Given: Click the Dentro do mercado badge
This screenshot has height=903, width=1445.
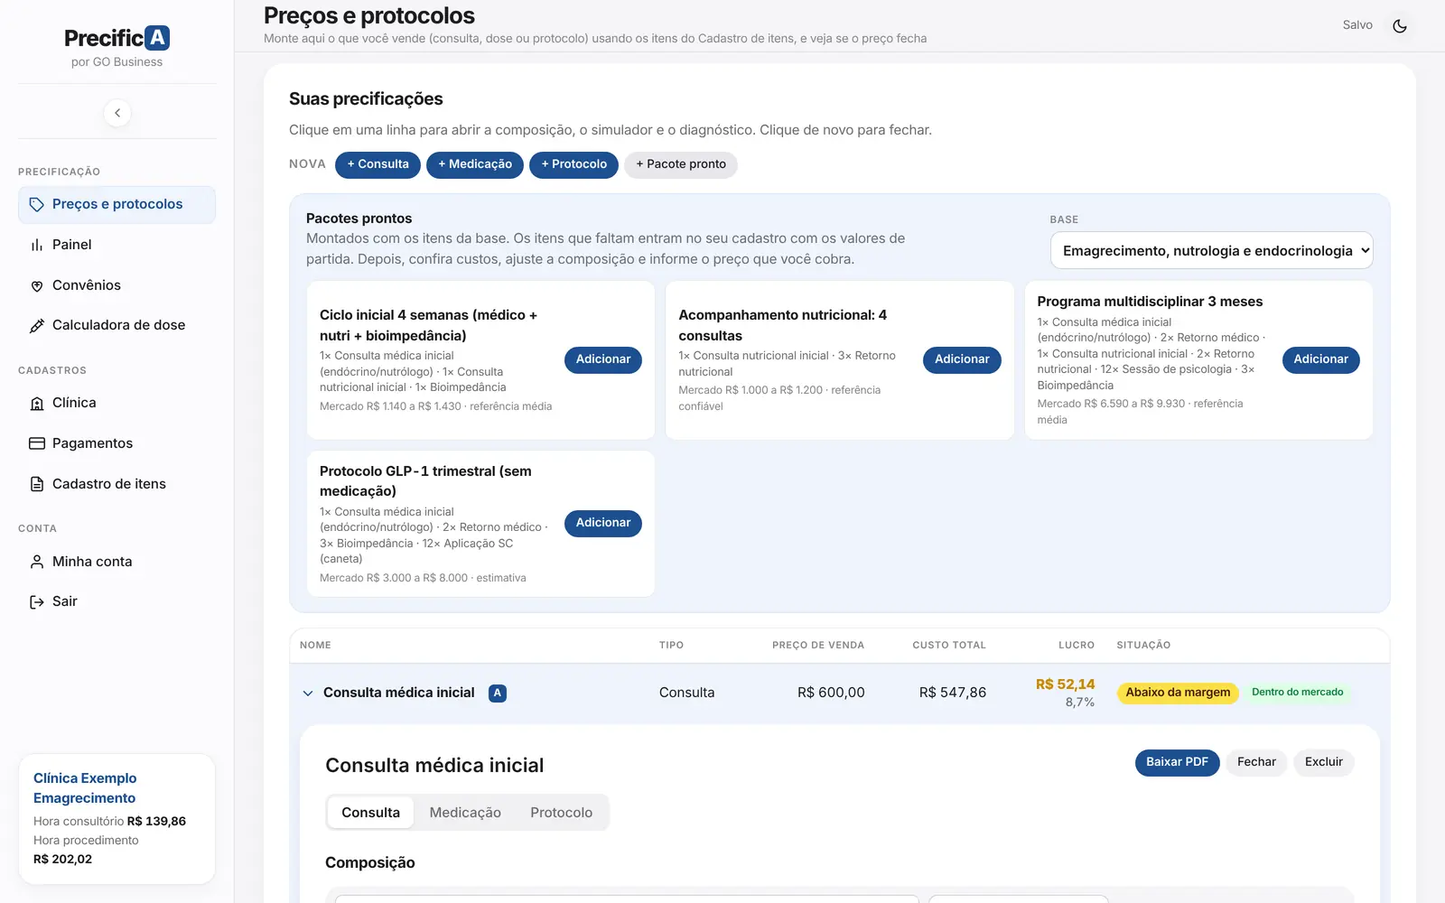Looking at the screenshot, I should [x=1298, y=693].
